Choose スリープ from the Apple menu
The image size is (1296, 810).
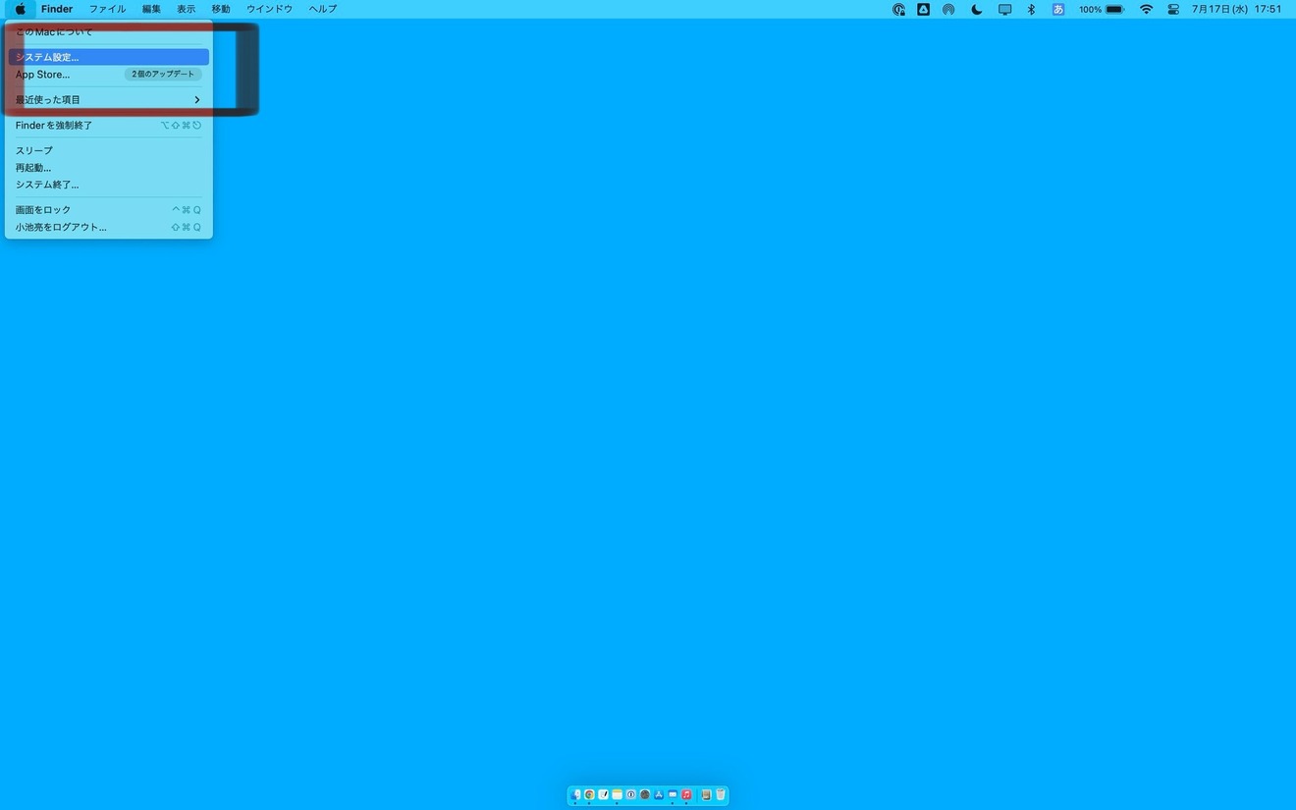(x=108, y=150)
